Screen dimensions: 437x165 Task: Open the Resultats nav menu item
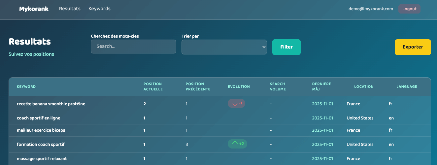70,9
